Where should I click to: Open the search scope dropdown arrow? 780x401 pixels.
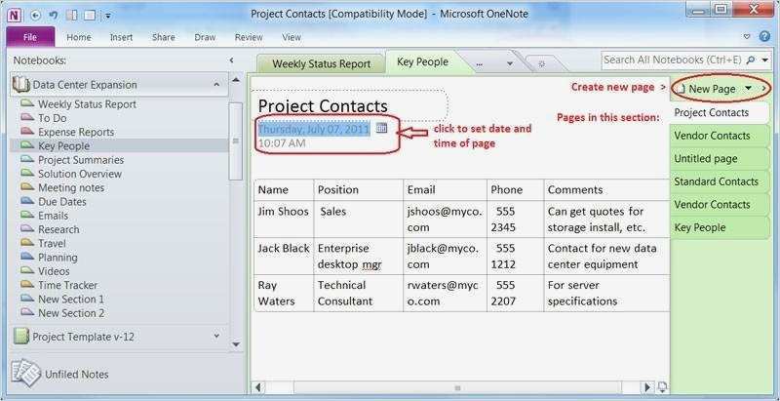click(x=764, y=60)
